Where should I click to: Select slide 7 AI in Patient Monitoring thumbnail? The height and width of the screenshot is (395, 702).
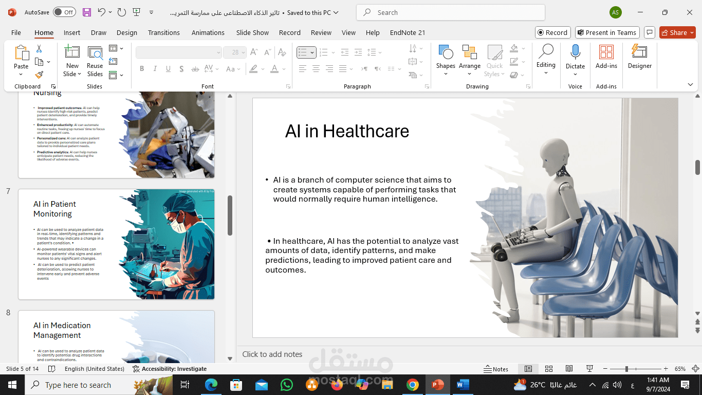tap(116, 244)
